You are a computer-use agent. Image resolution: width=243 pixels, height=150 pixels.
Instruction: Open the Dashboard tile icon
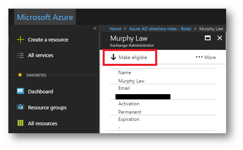click(20, 91)
